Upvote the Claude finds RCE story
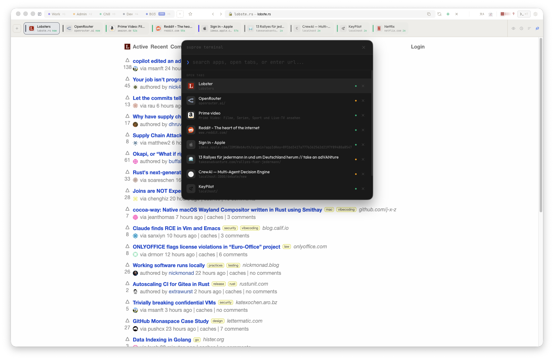This screenshot has width=554, height=360. click(127, 228)
